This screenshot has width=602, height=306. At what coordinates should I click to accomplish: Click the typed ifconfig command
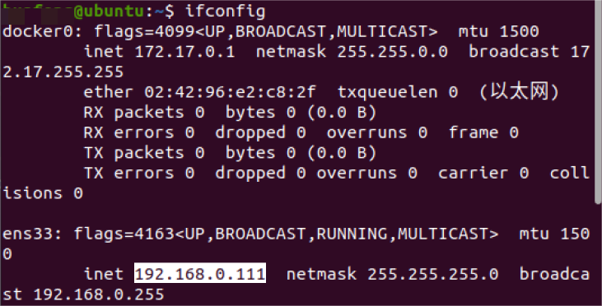coord(226,12)
